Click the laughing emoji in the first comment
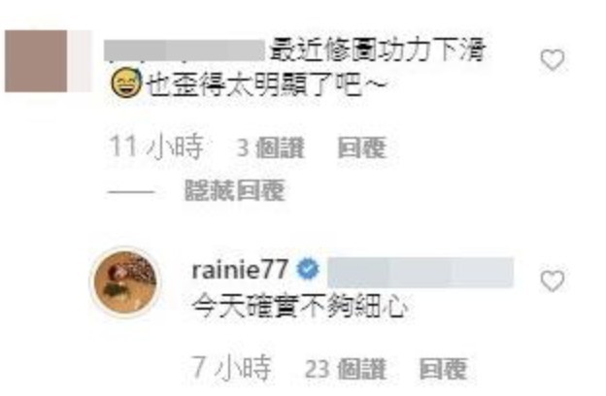Viewport: 606px width, 396px height. 125,82
